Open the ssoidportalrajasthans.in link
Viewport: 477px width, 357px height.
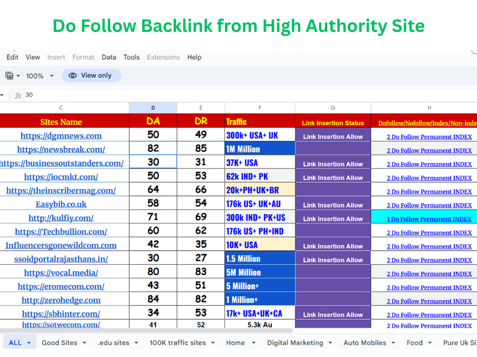(61, 259)
